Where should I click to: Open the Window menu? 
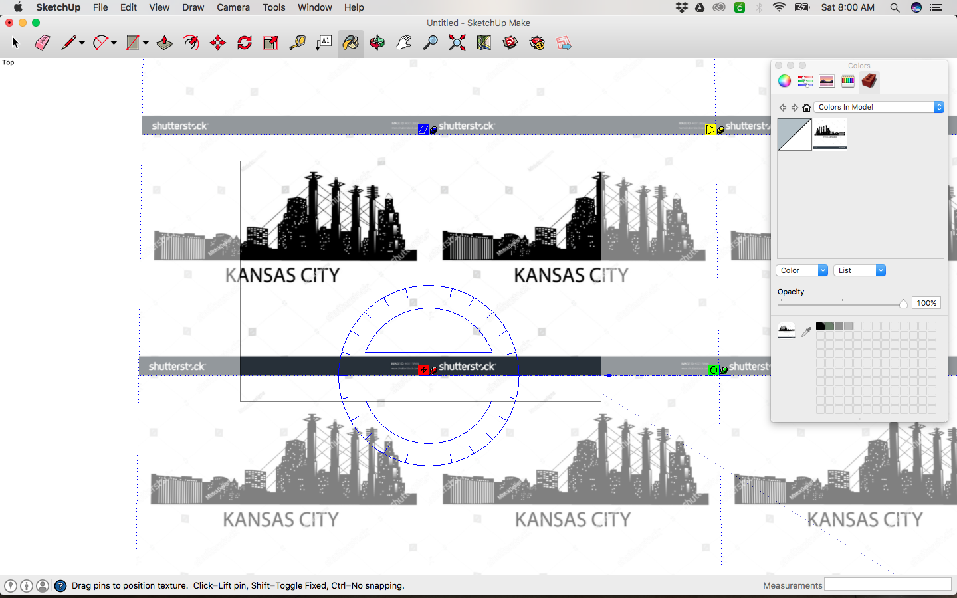tap(315, 7)
